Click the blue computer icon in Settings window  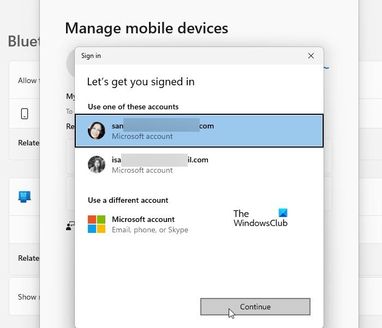point(25,197)
